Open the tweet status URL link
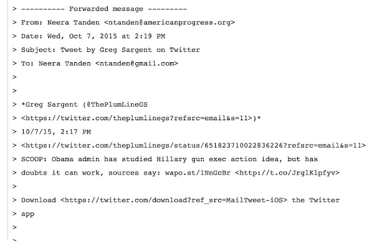Image resolution: width=390 pixels, height=241 pixels. (193, 145)
